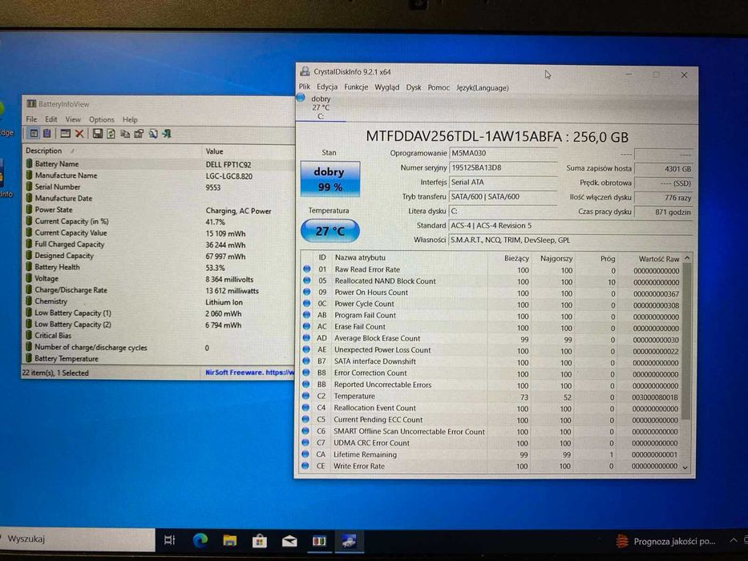This screenshot has height=561, width=748.
Task: Open Task View from the taskbar
Action: click(169, 540)
